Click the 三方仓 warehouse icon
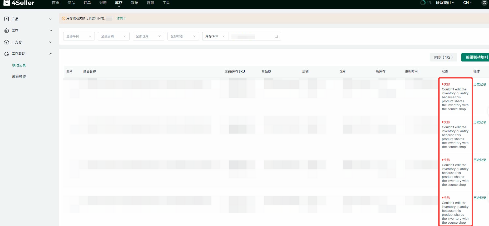The image size is (489, 226). coord(7,42)
